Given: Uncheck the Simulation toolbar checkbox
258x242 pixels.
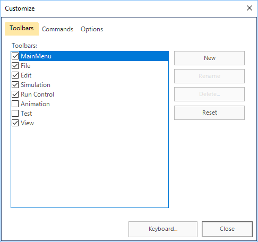Looking at the screenshot, I should [x=15, y=85].
